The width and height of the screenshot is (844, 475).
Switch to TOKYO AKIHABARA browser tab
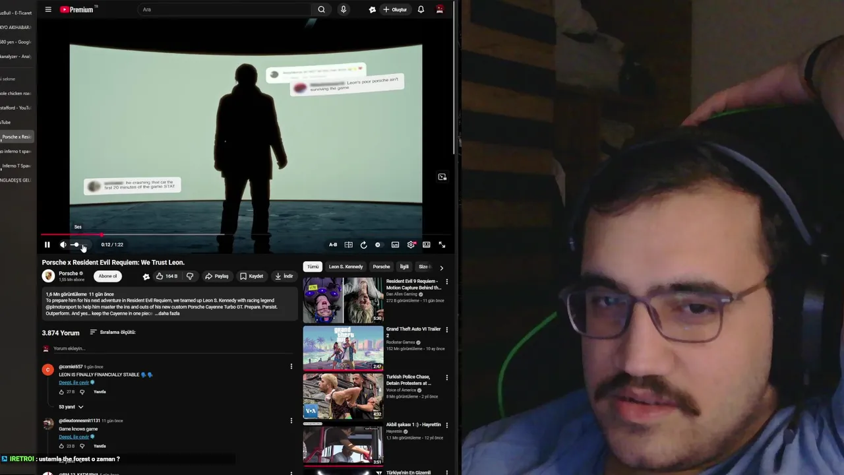[17, 27]
